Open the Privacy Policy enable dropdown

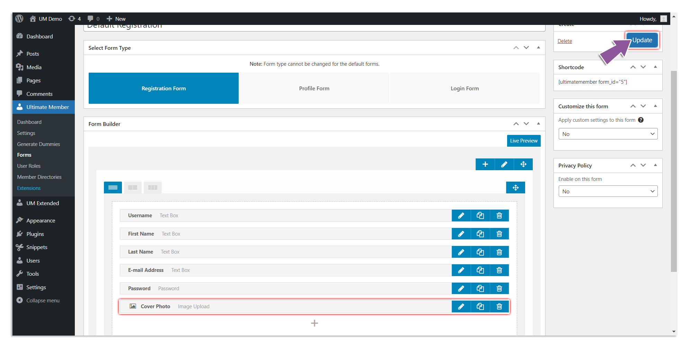point(608,191)
